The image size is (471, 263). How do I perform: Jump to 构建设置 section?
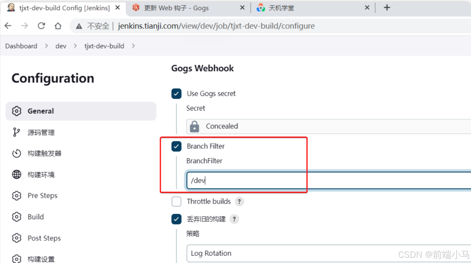pyautogui.click(x=41, y=259)
